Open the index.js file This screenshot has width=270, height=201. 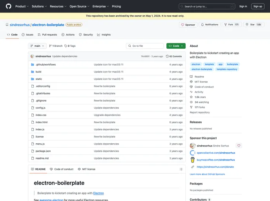(40, 129)
